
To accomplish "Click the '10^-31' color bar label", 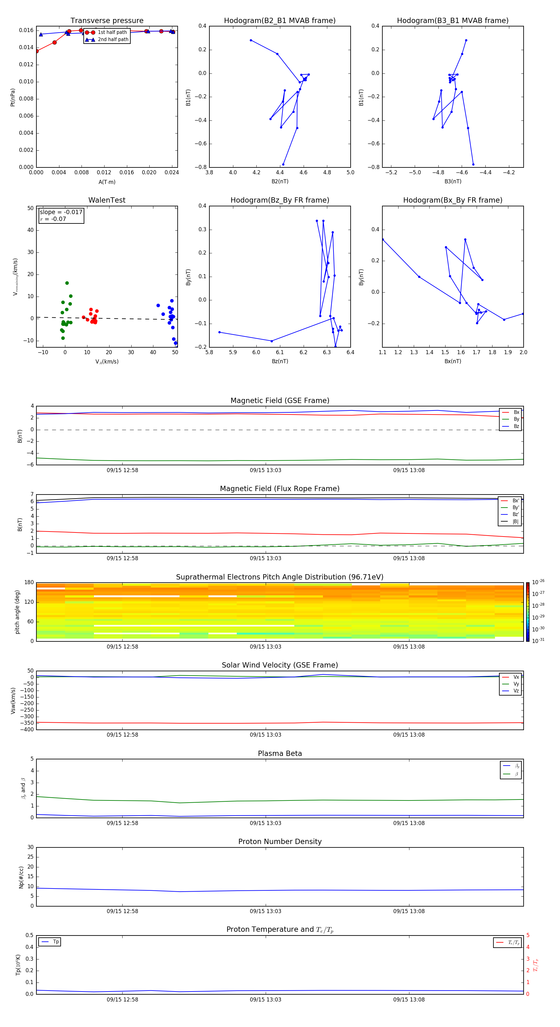I will click(x=538, y=641).
